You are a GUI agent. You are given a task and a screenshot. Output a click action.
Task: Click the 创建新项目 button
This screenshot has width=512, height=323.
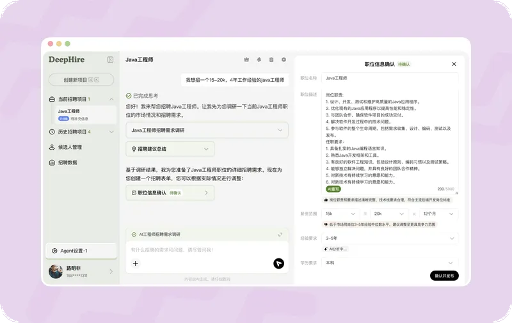pos(81,80)
